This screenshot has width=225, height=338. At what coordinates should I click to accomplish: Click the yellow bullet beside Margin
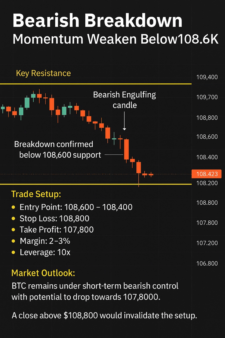[x=13, y=241]
